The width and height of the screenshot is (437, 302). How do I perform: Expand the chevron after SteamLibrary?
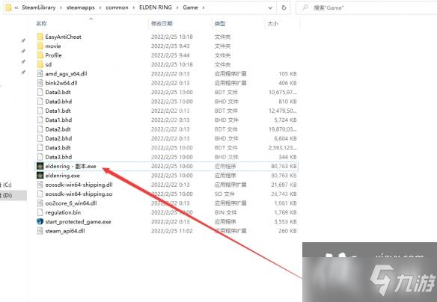[61, 7]
